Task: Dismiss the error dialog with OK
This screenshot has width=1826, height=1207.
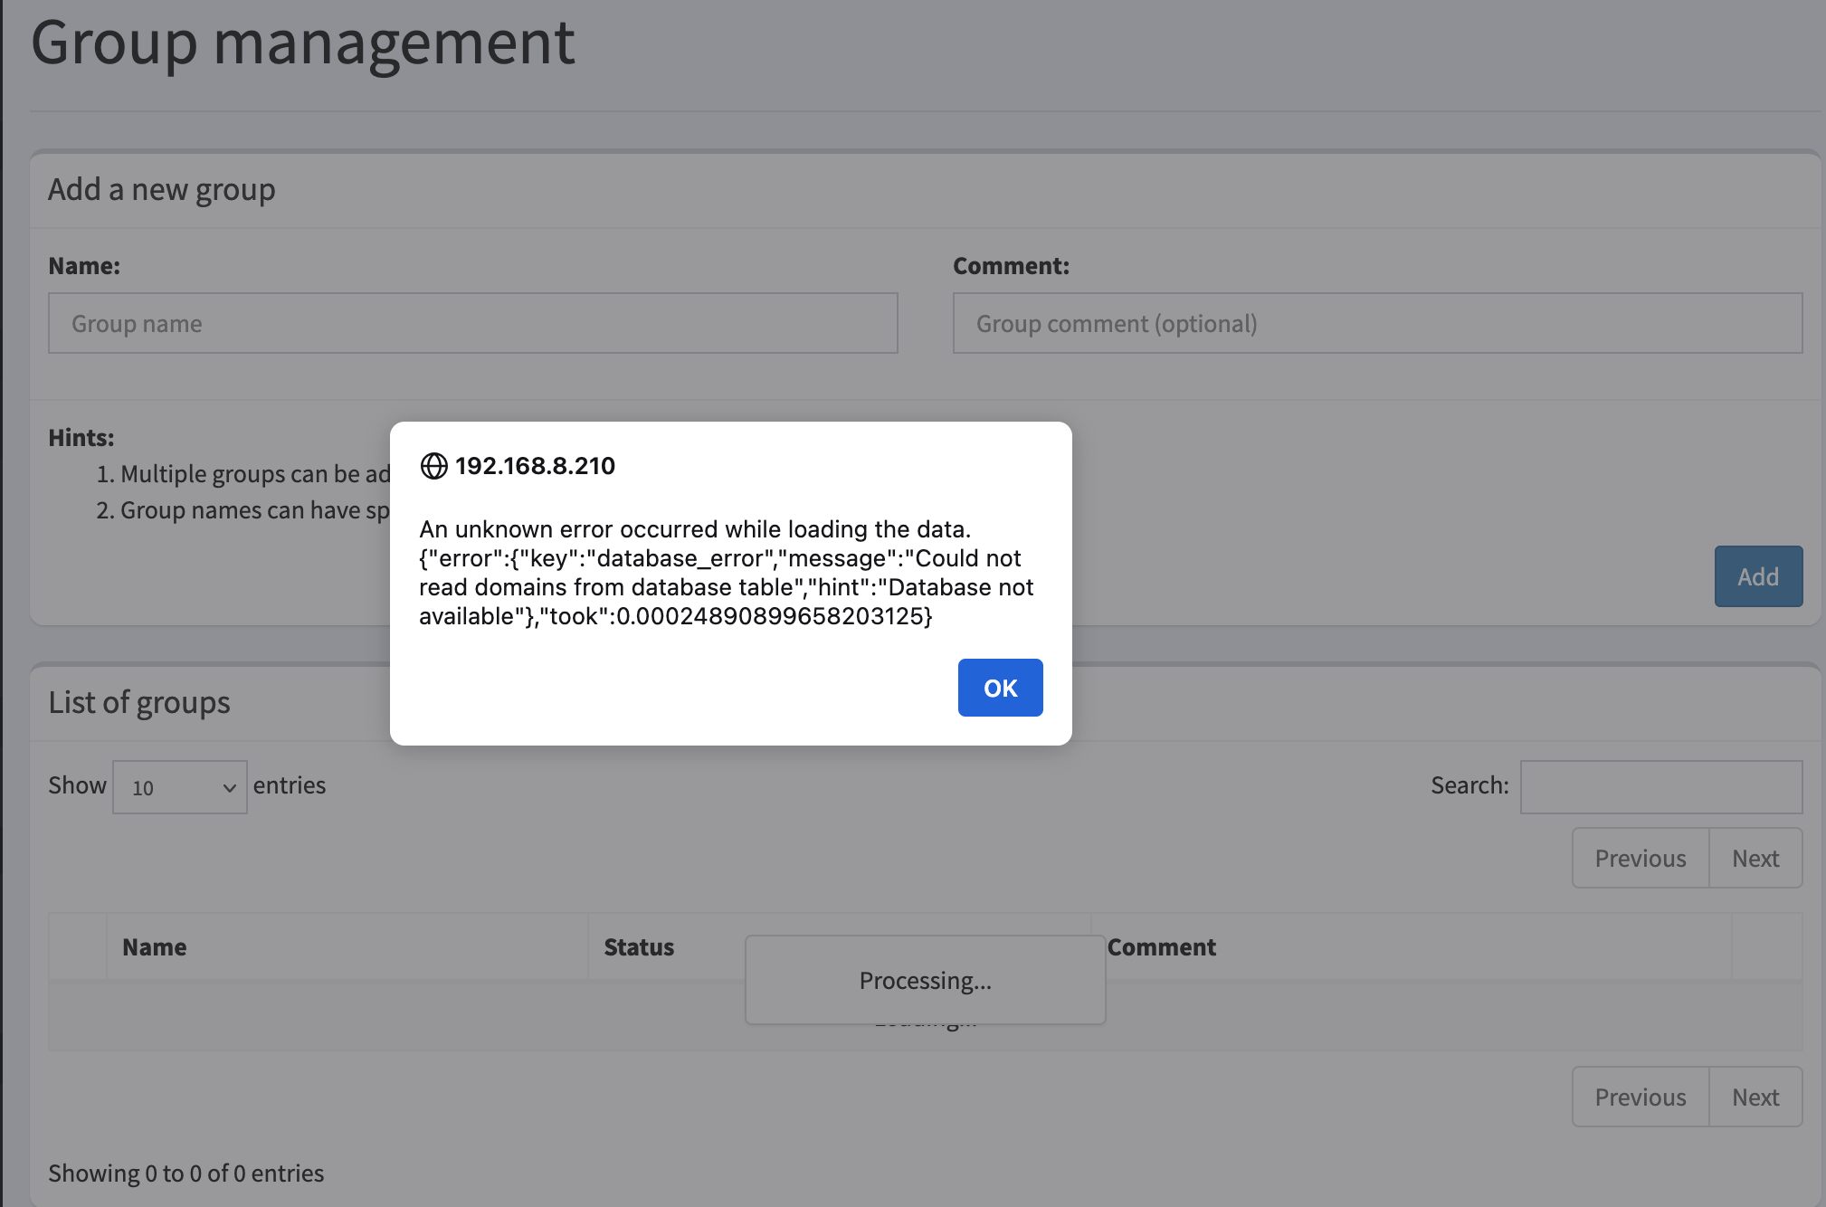Action: pos(1000,688)
